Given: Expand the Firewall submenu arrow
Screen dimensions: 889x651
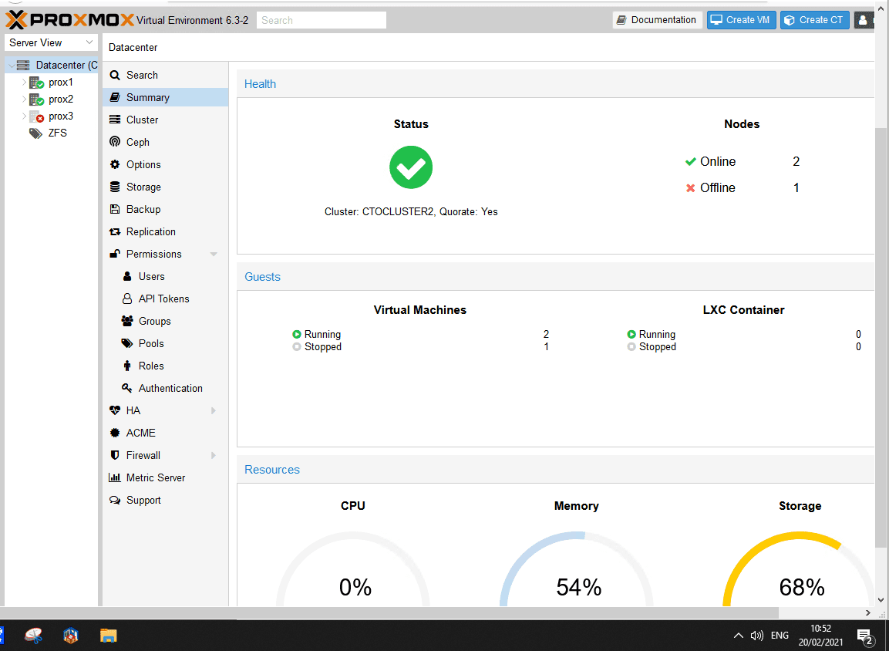Looking at the screenshot, I should pyautogui.click(x=214, y=455).
